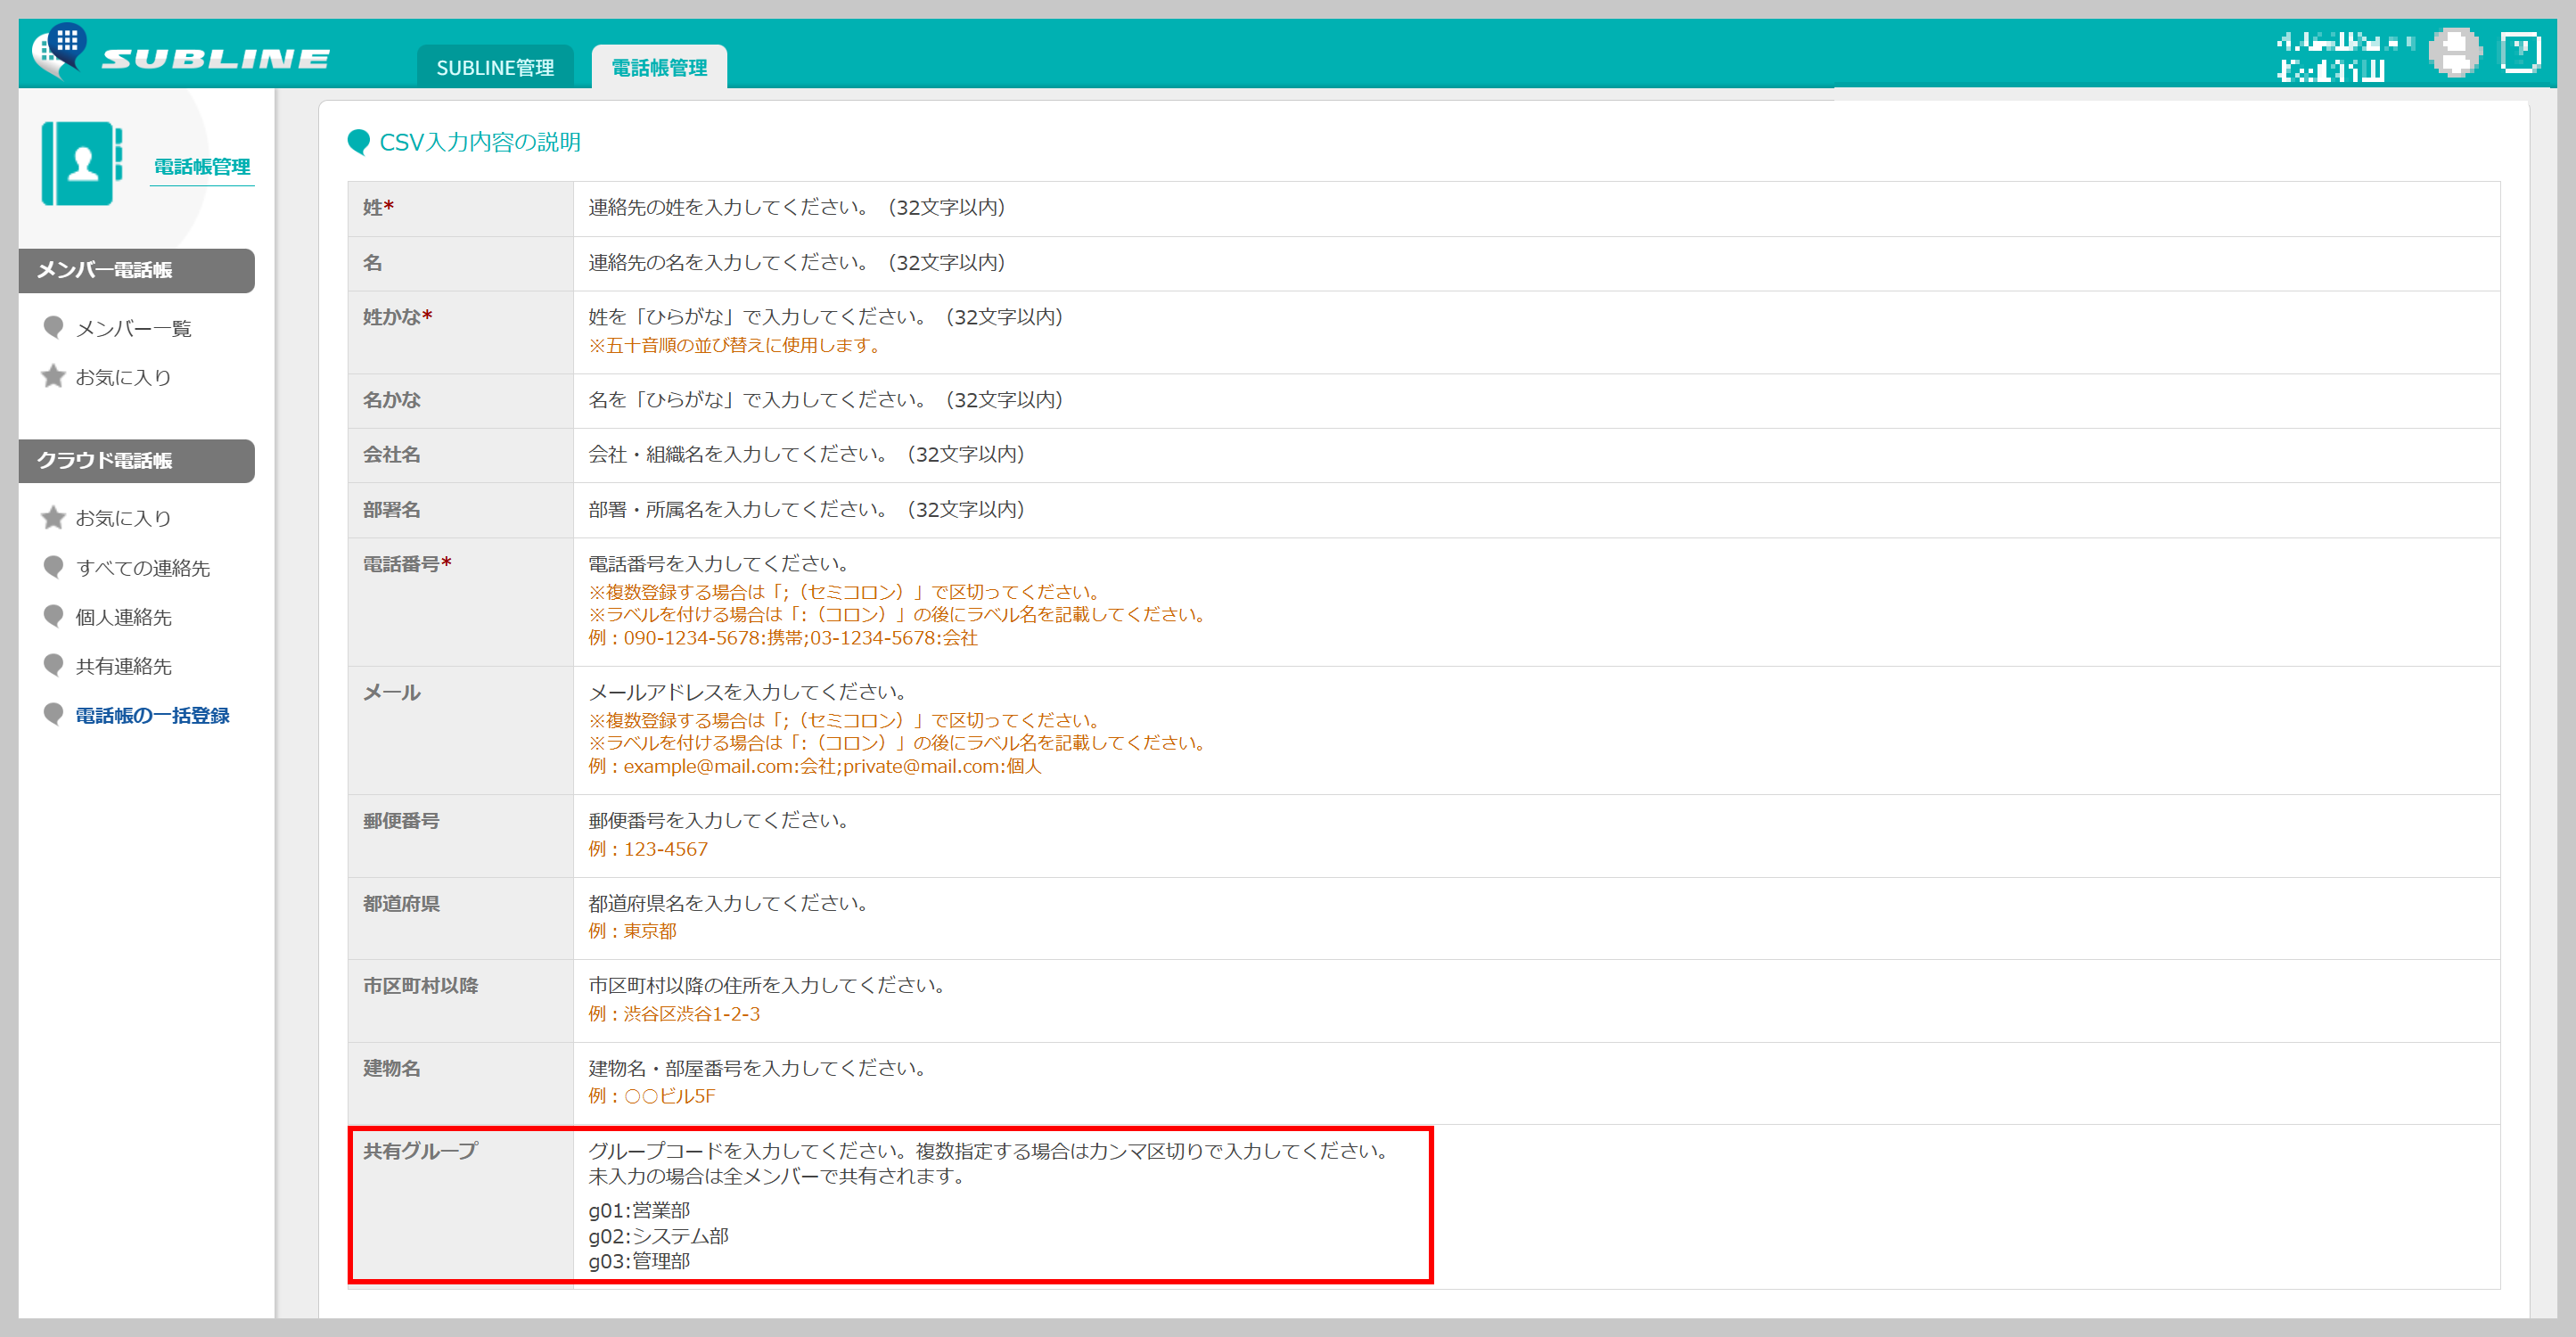
Task: Click the phonebook address book icon
Action: 81,163
